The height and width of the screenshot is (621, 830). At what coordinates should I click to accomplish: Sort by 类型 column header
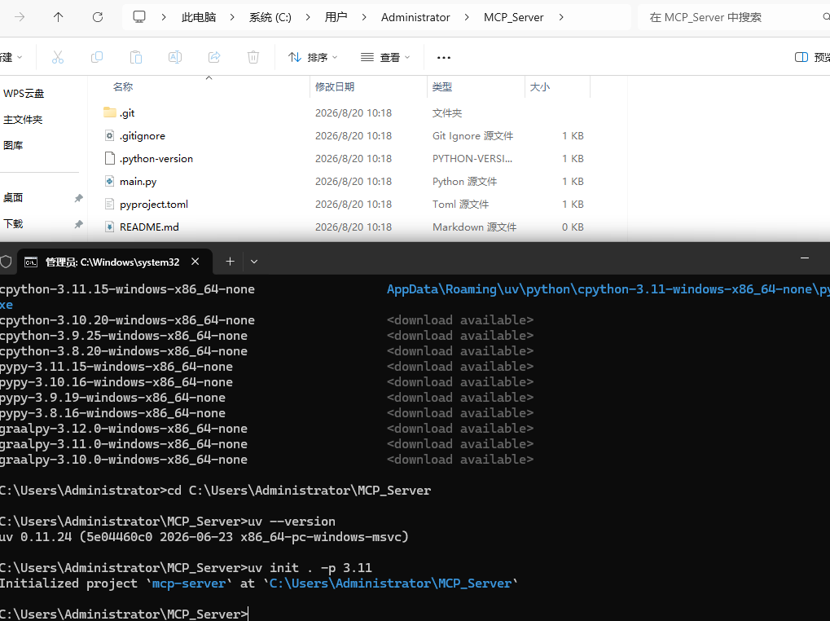(442, 87)
